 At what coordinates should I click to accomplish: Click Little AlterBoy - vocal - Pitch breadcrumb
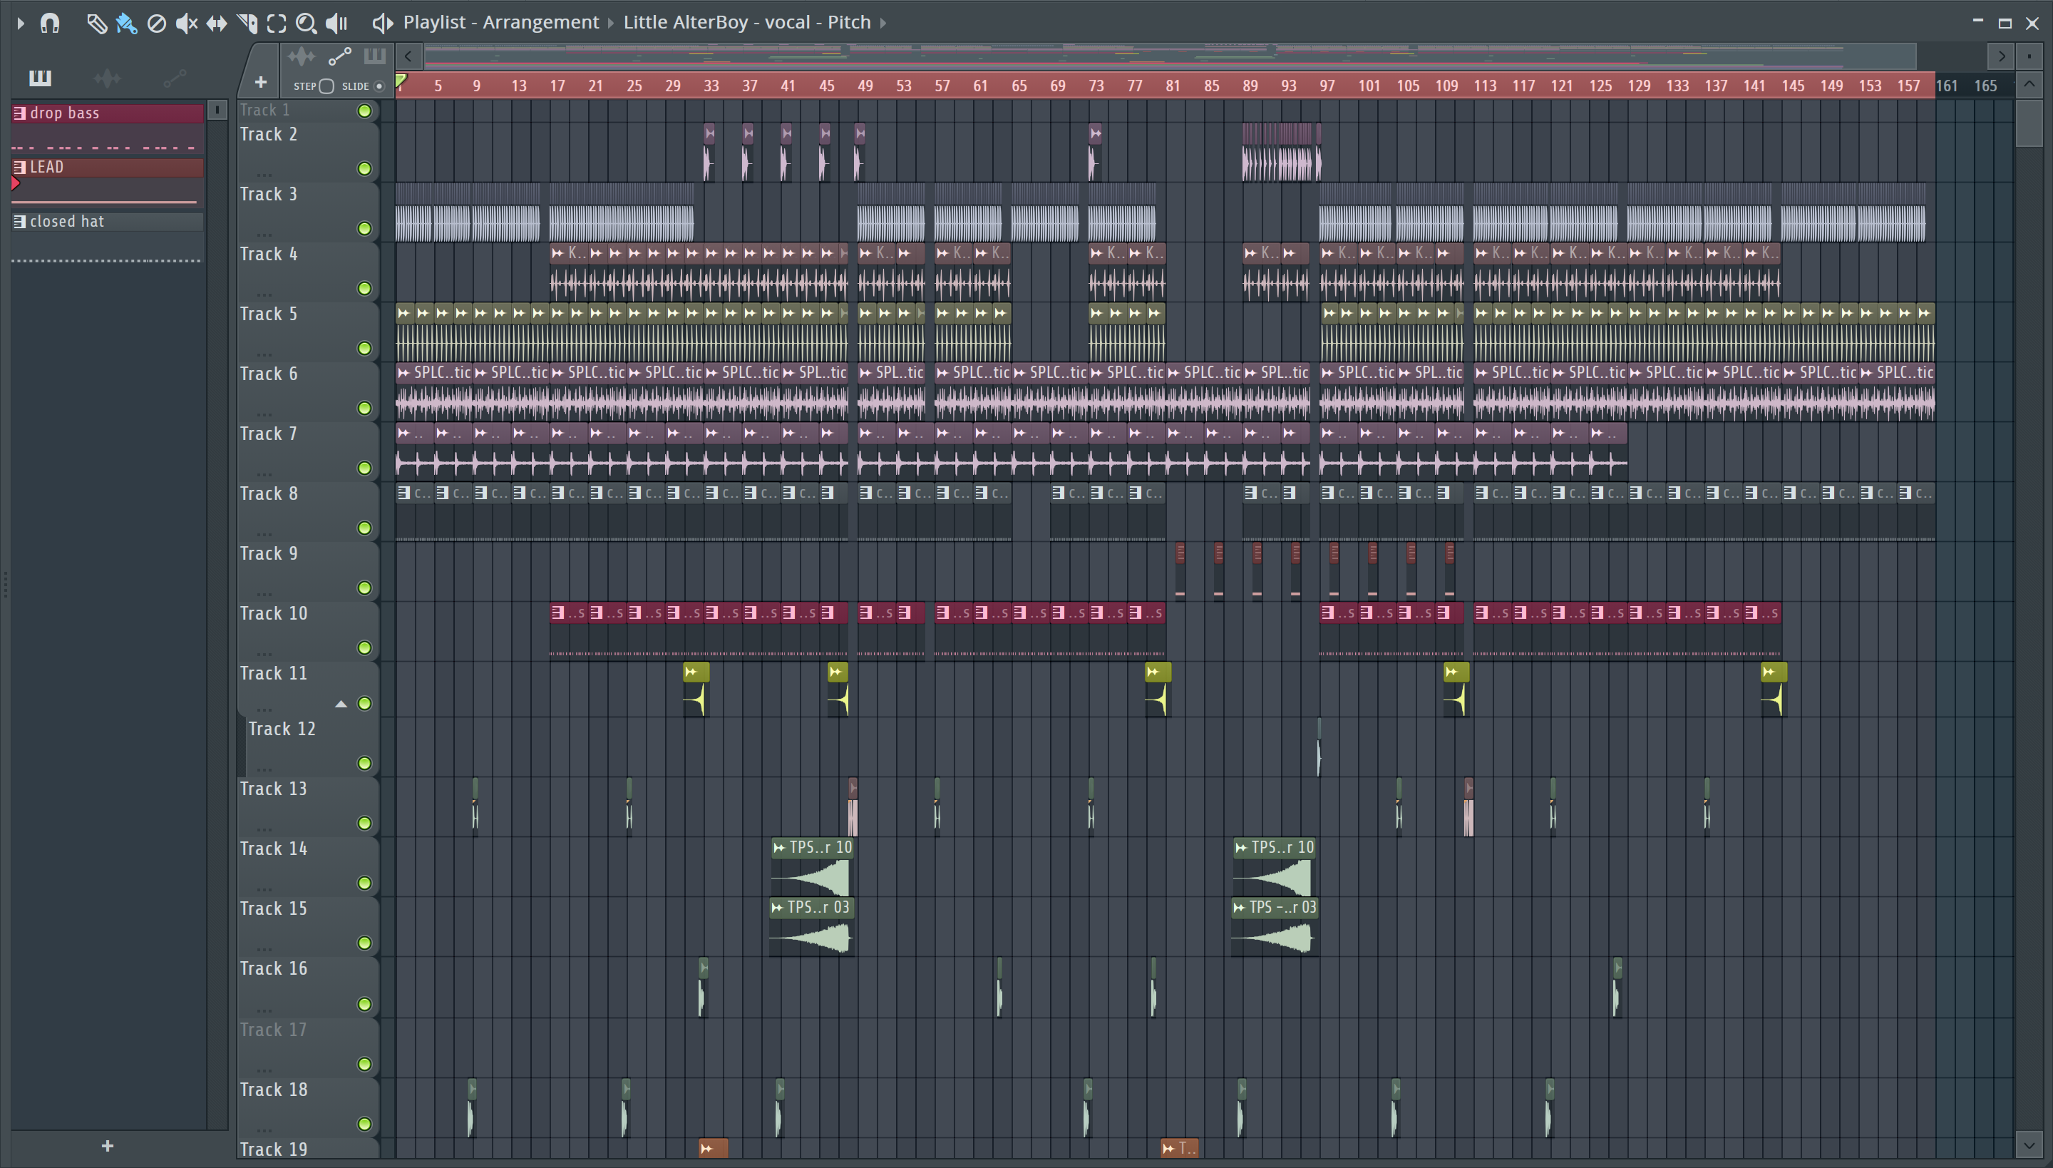point(747,23)
